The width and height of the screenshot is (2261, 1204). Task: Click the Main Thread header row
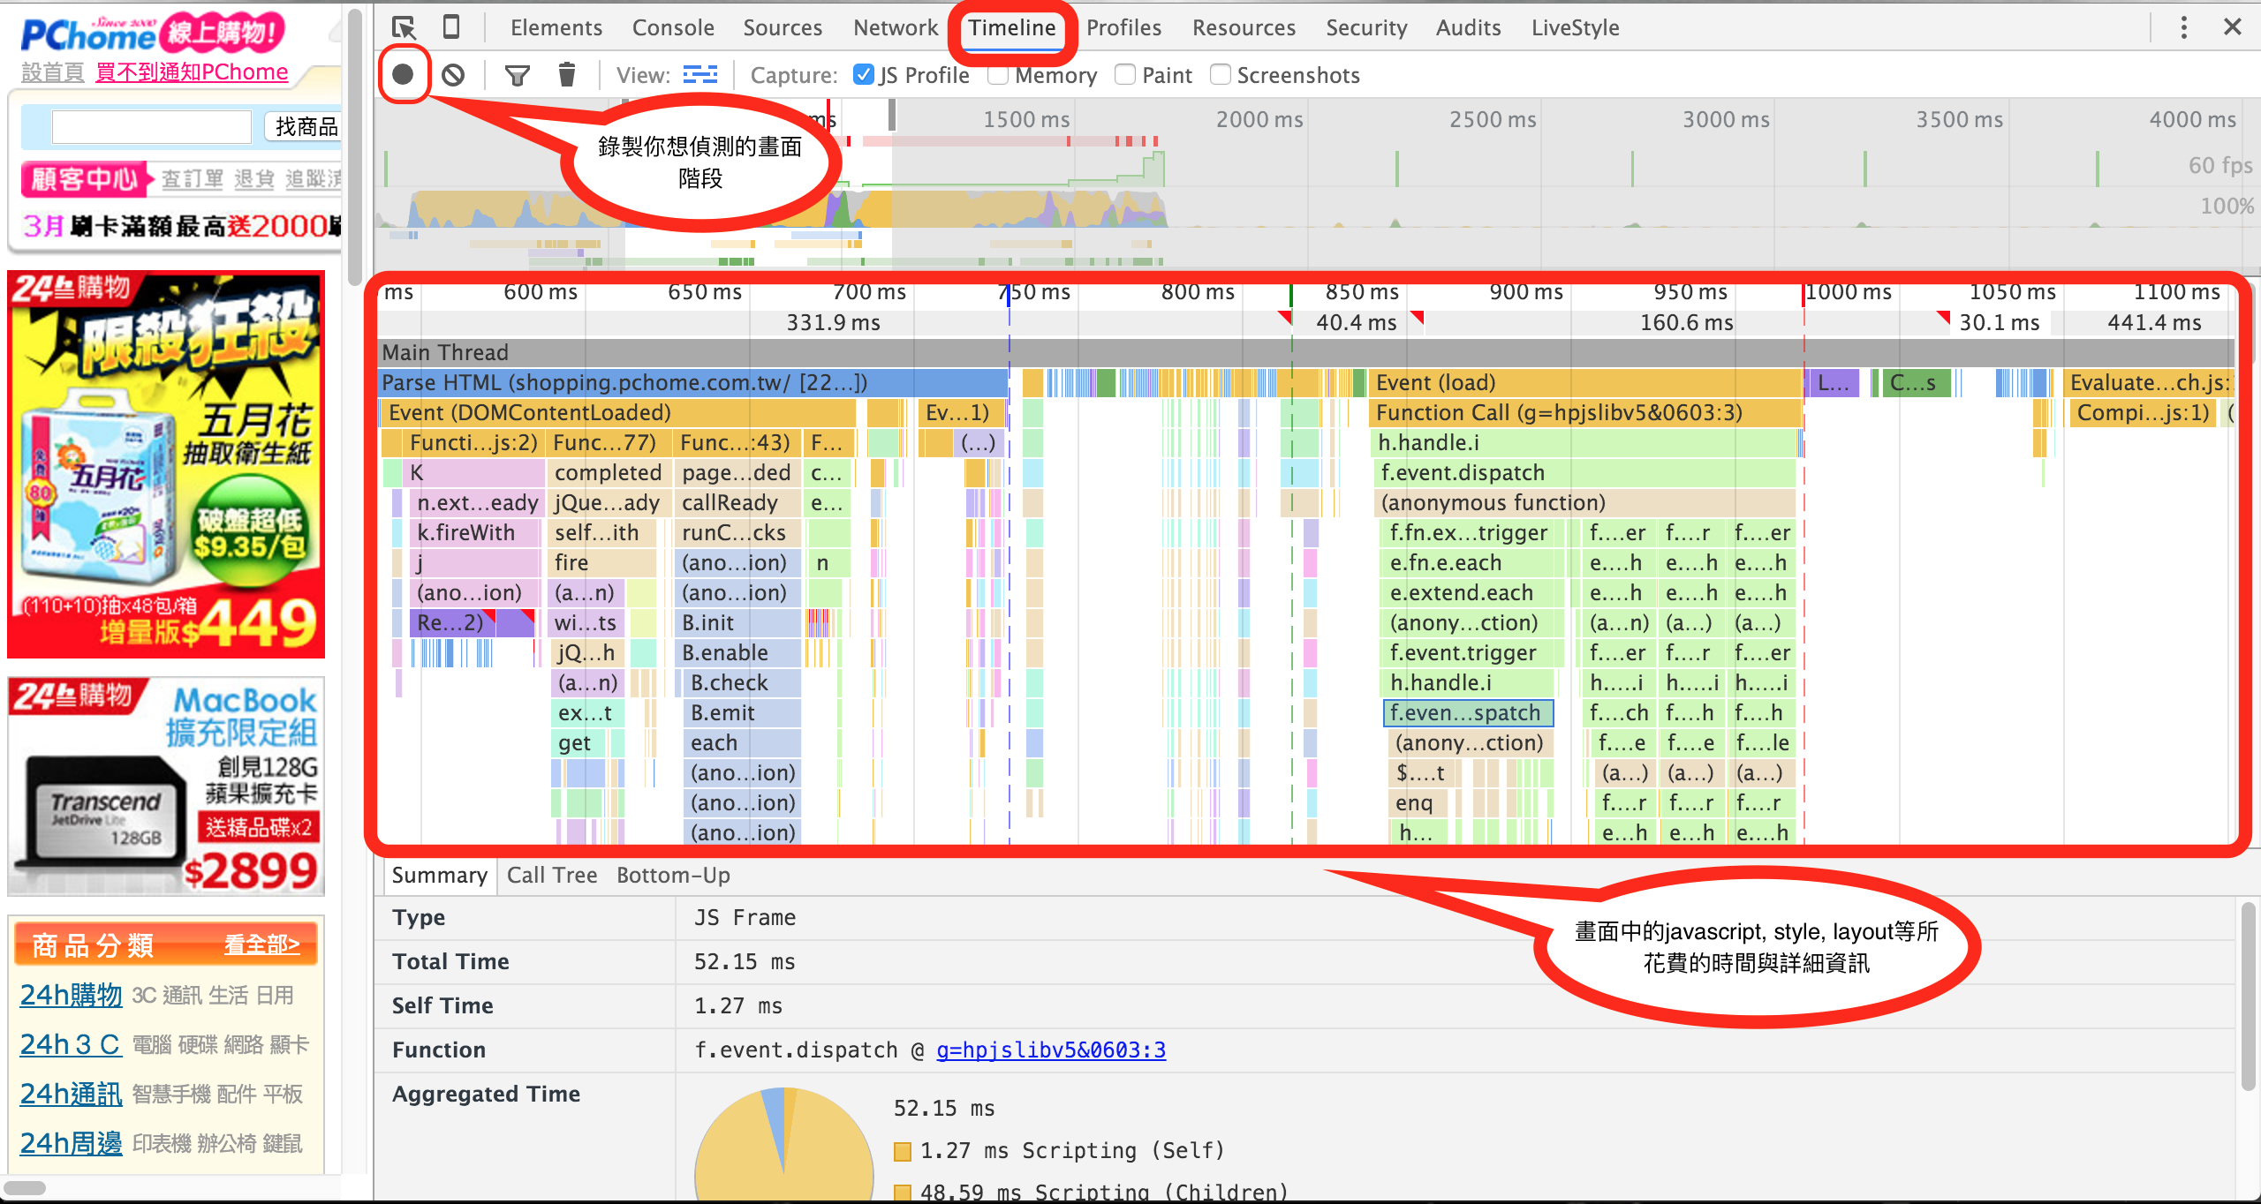tap(1305, 352)
